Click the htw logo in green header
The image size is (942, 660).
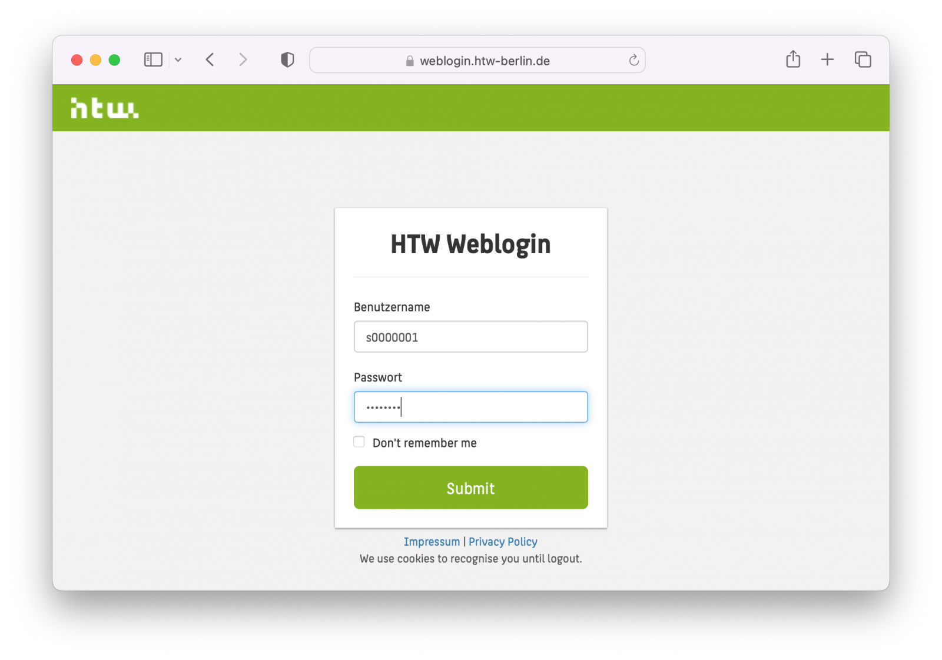point(105,108)
